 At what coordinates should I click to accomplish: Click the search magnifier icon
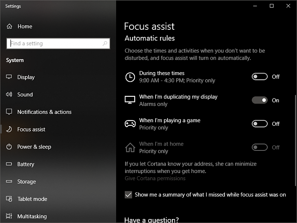pyautogui.click(x=105, y=44)
